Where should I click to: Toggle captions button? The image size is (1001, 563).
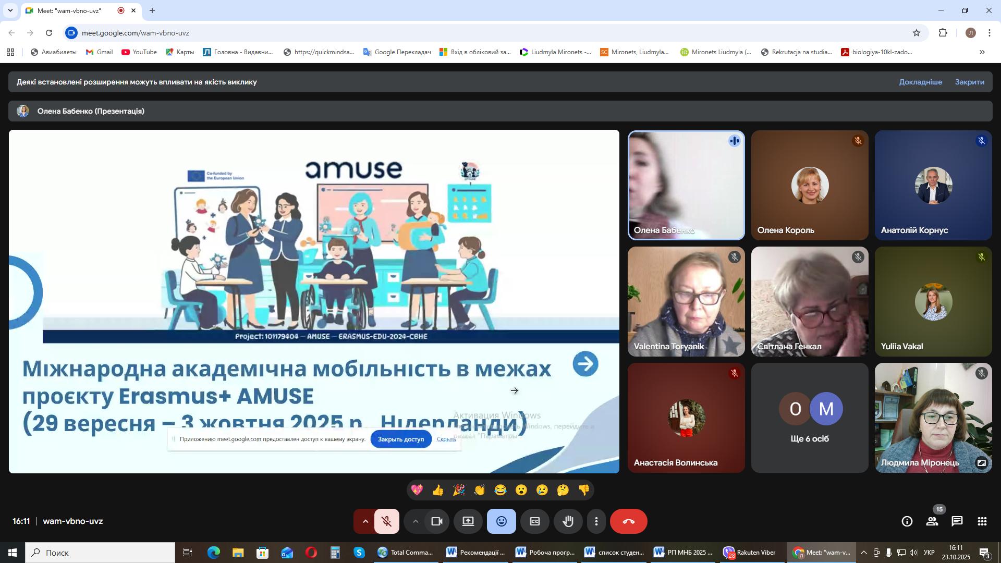(x=534, y=521)
